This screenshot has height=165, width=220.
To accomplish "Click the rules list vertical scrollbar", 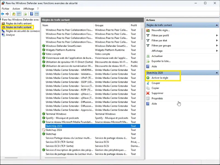I will click(x=142, y=82).
